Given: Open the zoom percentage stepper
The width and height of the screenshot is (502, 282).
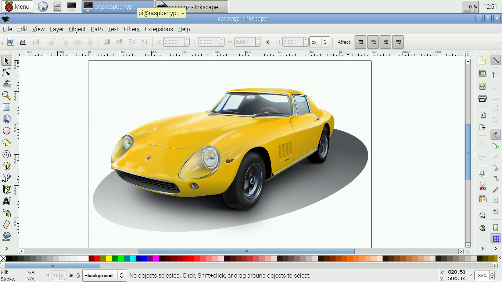Looking at the screenshot, I should coord(491,275).
